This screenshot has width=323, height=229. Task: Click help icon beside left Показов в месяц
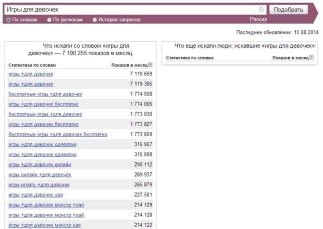click(x=150, y=65)
